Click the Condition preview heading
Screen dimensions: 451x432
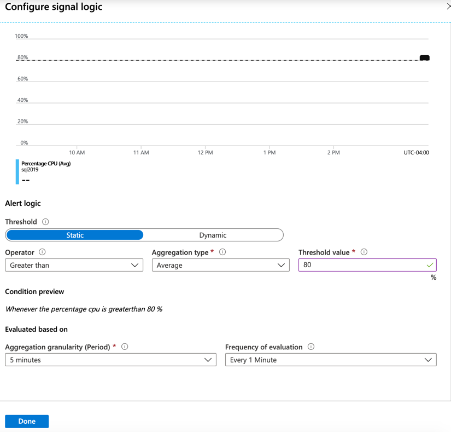[34, 291]
